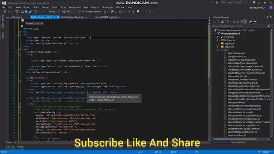This screenshot has width=274, height=154.
Task: Select Microsoft.Owin.dll file
Action: click(x=236, y=103)
